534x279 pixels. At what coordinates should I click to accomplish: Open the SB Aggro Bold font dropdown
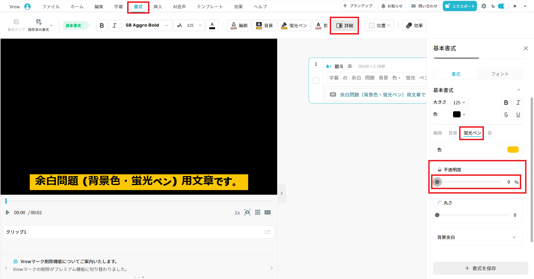[x=147, y=25]
